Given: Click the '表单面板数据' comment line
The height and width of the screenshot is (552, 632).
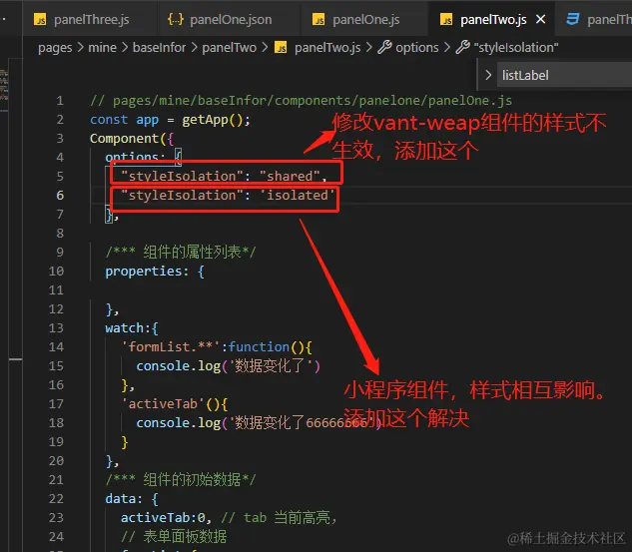Looking at the screenshot, I should [x=174, y=537].
